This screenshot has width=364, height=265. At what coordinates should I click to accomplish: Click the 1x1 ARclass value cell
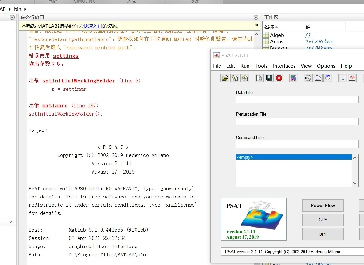pyautogui.click(x=319, y=42)
